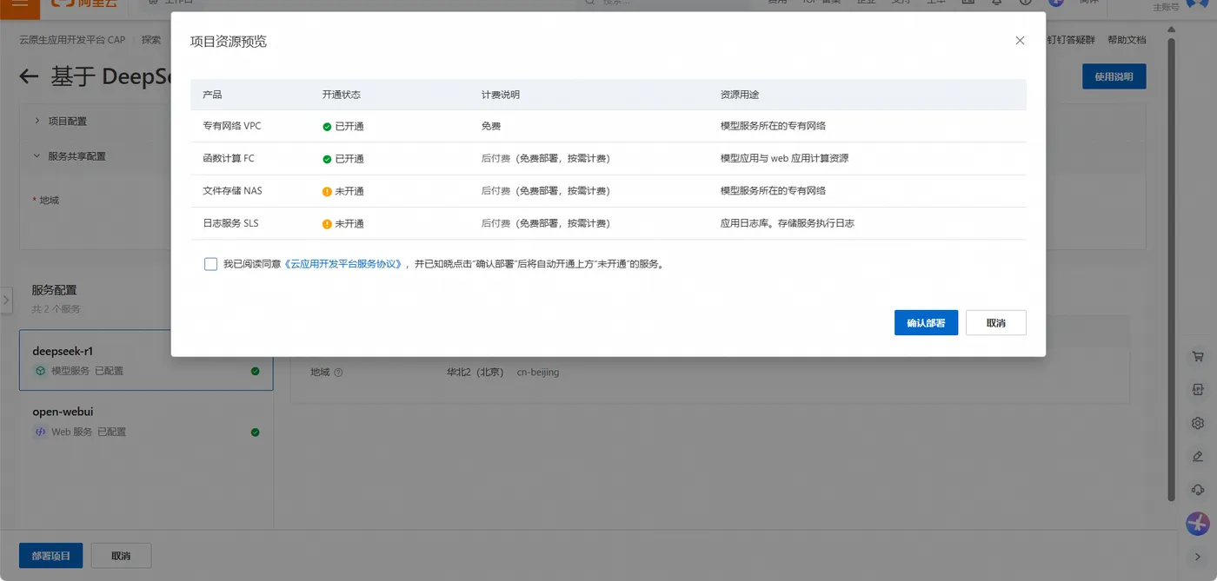
Task: Click the 项目资源预览 dialog title
Action: coord(229,41)
